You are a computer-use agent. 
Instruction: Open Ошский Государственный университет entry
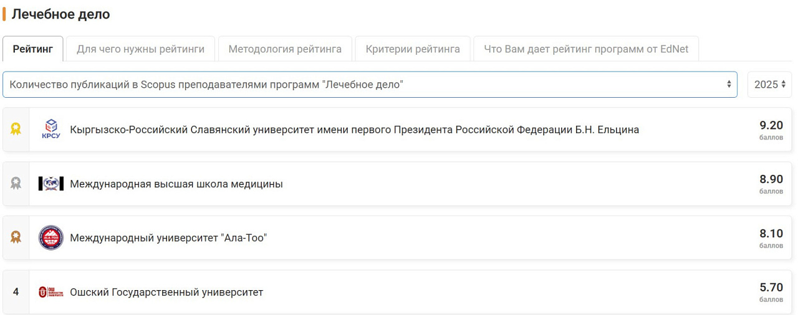coord(166,292)
